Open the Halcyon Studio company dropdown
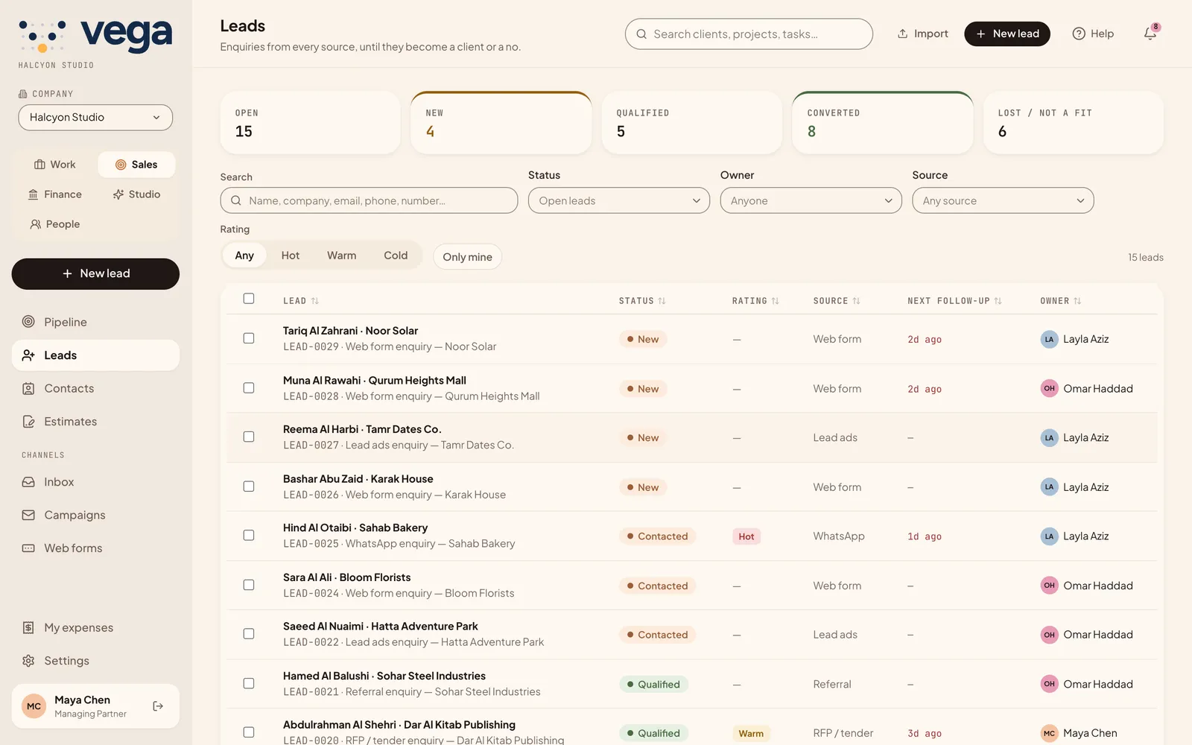The width and height of the screenshot is (1192, 745). tap(95, 118)
